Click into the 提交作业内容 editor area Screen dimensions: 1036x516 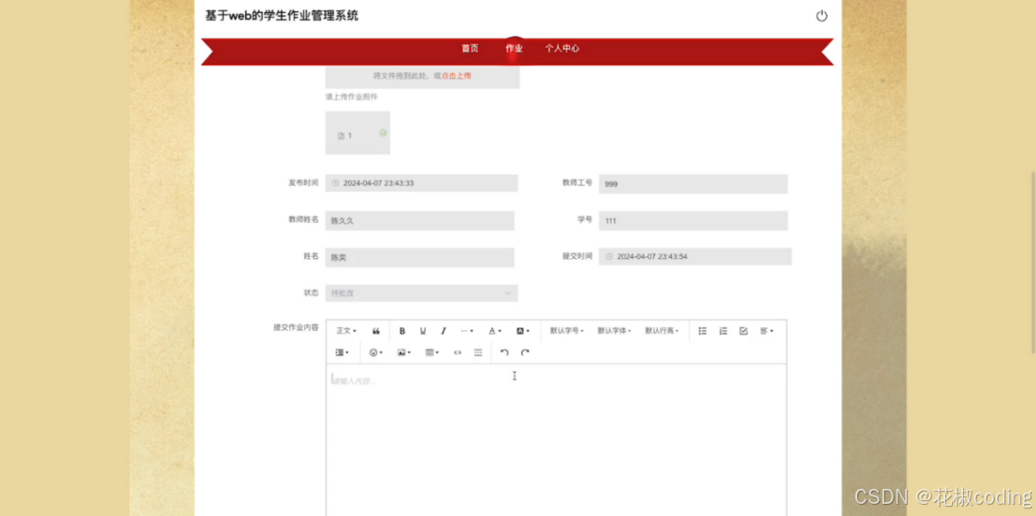(556, 439)
